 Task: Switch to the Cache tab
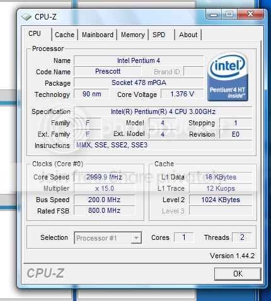[64, 35]
